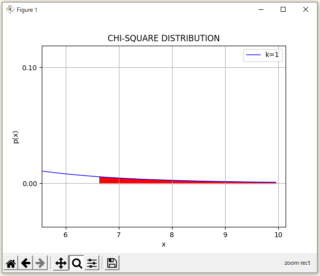Minimize the Figure 1 window
320x276 pixels.
click(261, 10)
